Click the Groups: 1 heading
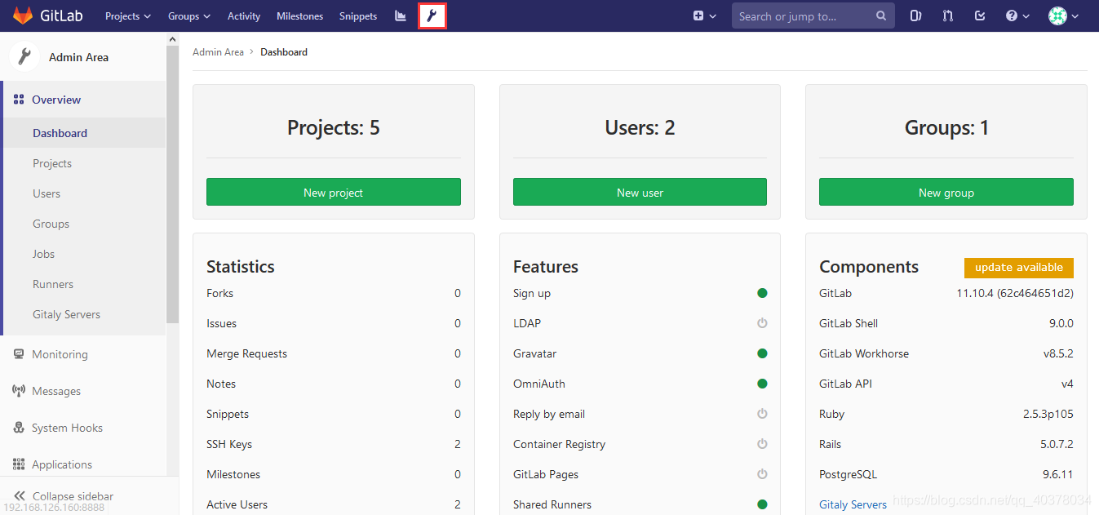This screenshot has width=1099, height=515. [x=946, y=127]
